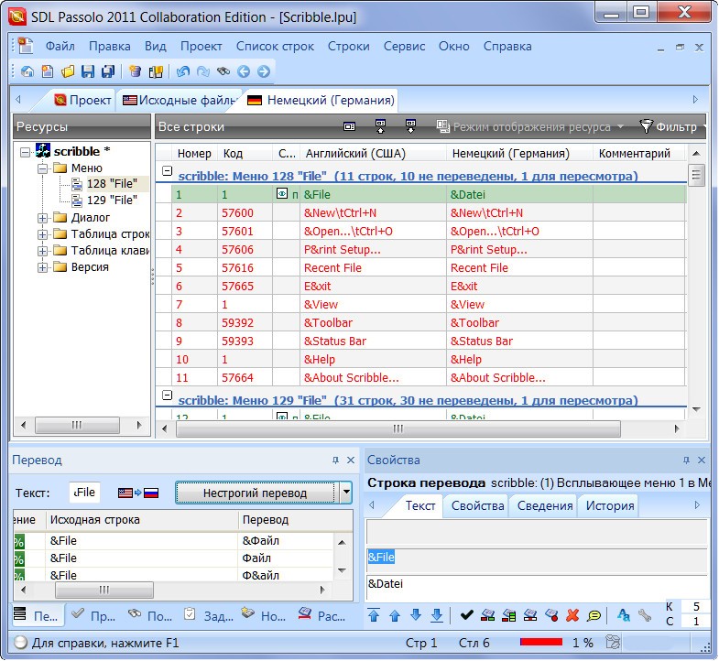
Task: Undo with the blue curved-arrow icon
Action: (x=183, y=71)
